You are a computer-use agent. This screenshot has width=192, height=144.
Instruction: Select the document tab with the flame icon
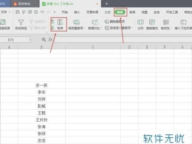[x=25, y=4]
